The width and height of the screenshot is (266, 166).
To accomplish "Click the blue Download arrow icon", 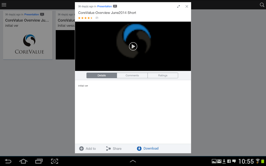I will [139, 148].
